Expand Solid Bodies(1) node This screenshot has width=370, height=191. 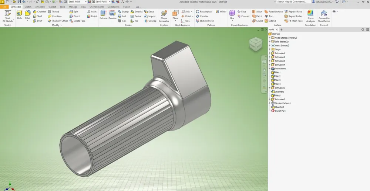[269, 42]
